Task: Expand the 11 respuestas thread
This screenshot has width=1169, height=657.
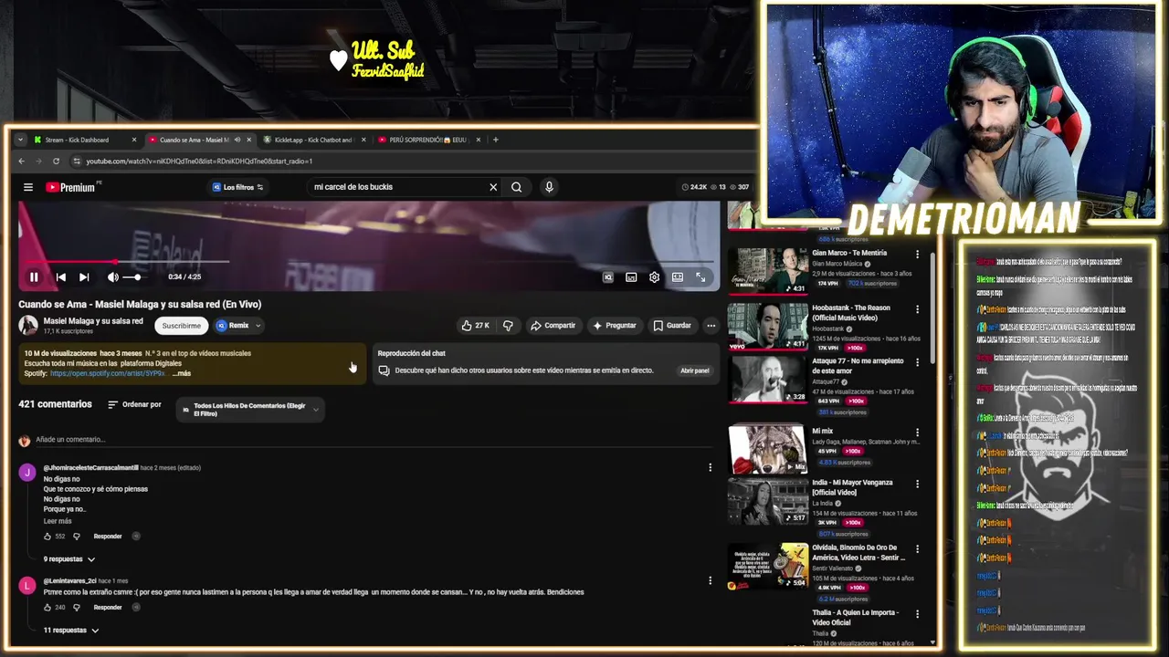Action: (71, 631)
